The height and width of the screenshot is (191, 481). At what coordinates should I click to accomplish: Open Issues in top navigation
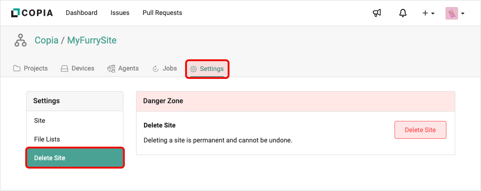click(x=120, y=13)
